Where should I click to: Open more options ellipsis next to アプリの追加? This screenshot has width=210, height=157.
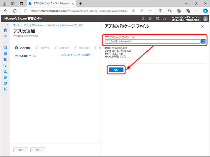click(41, 31)
